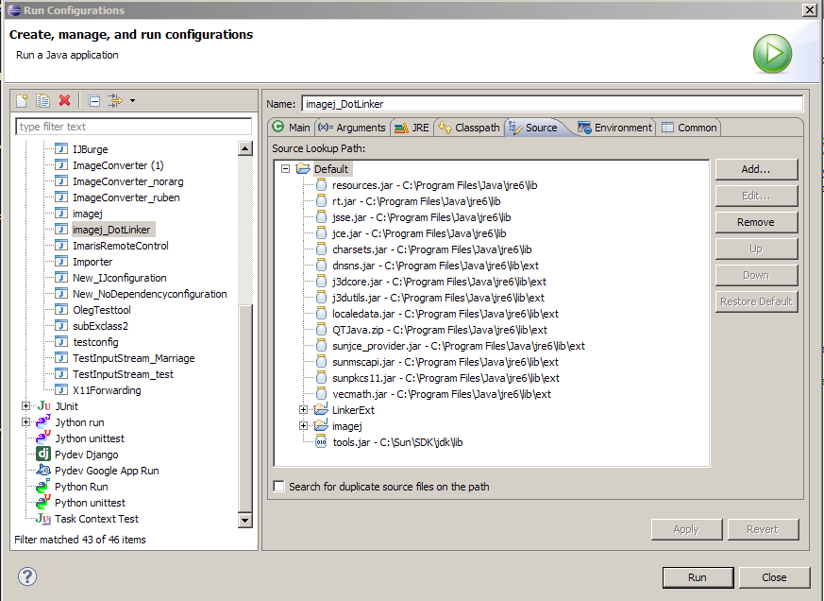Expand the LinkerExt folder
The height and width of the screenshot is (601, 824).
point(303,410)
